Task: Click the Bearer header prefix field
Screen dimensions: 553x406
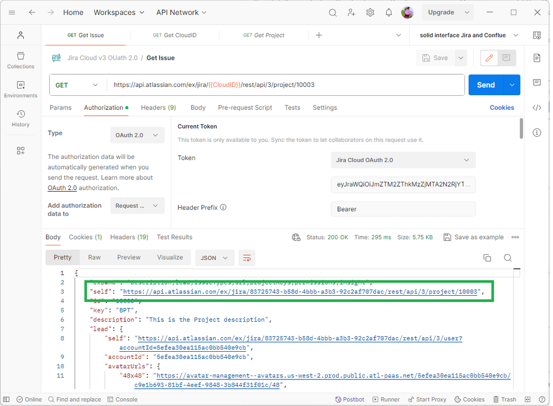Action: (403, 209)
